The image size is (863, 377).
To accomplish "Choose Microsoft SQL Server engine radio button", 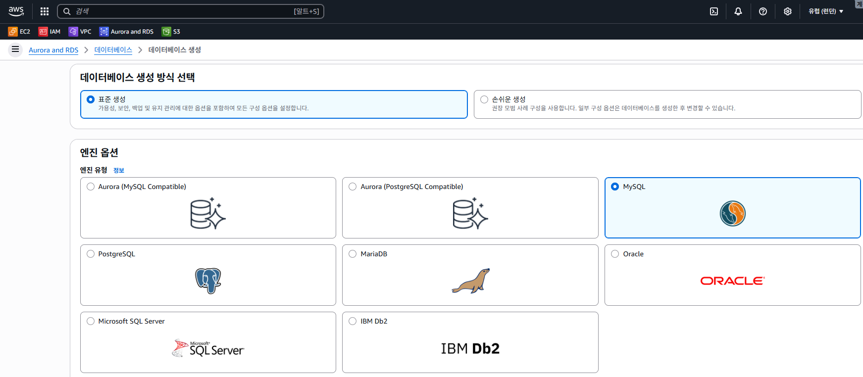I will [x=91, y=321].
